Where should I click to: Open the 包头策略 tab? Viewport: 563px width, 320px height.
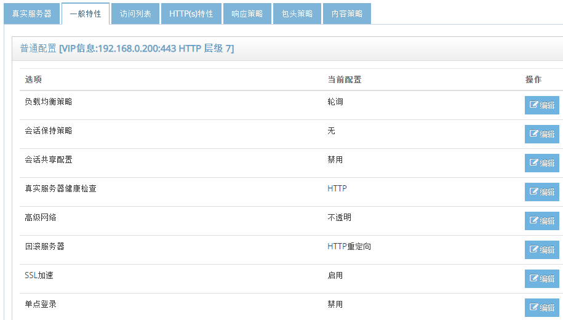click(x=297, y=14)
